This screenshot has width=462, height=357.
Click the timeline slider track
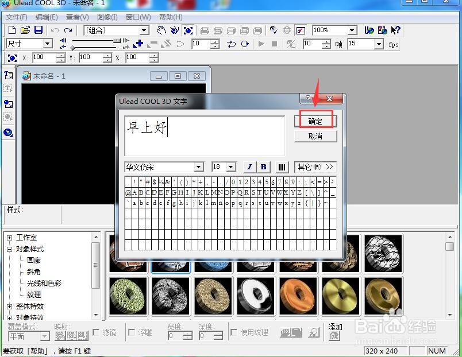[x=94, y=41]
